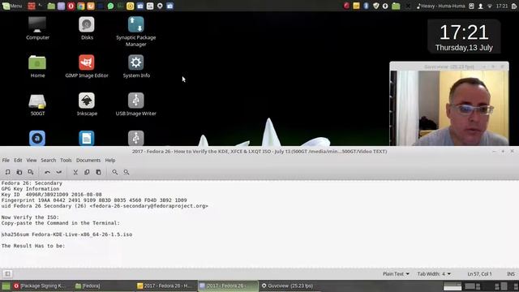Launch Synaptic Package Manager from desktop
The width and height of the screenshot is (519, 292).
136,32
